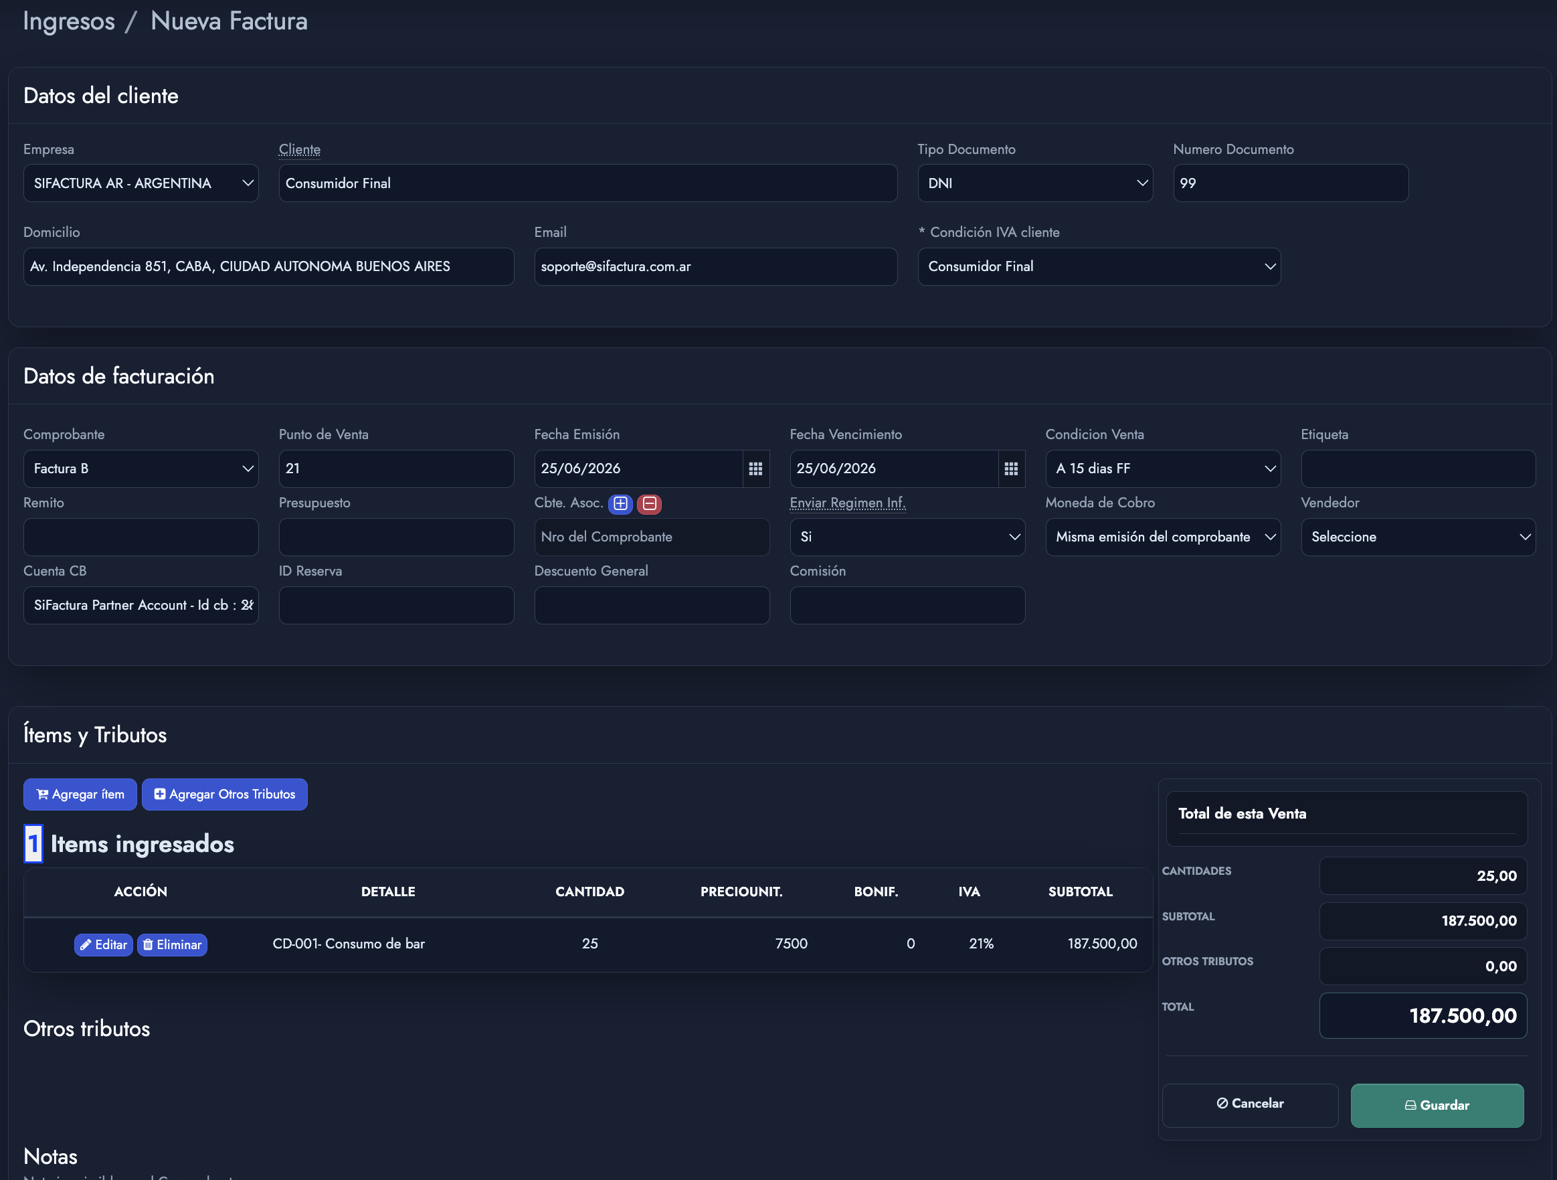This screenshot has height=1180, width=1557.
Task: Remove associated voucher with red minus icon
Action: coord(649,503)
